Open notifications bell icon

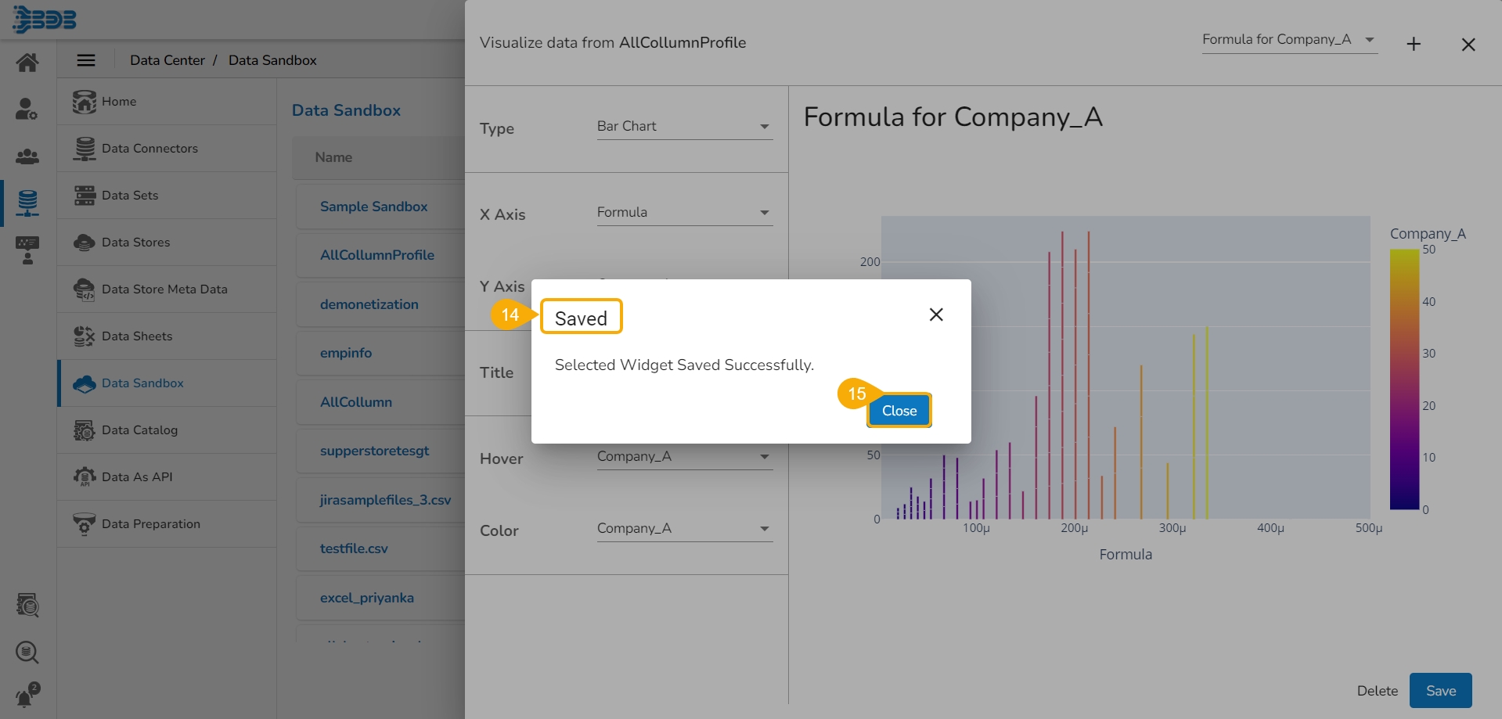tap(27, 695)
